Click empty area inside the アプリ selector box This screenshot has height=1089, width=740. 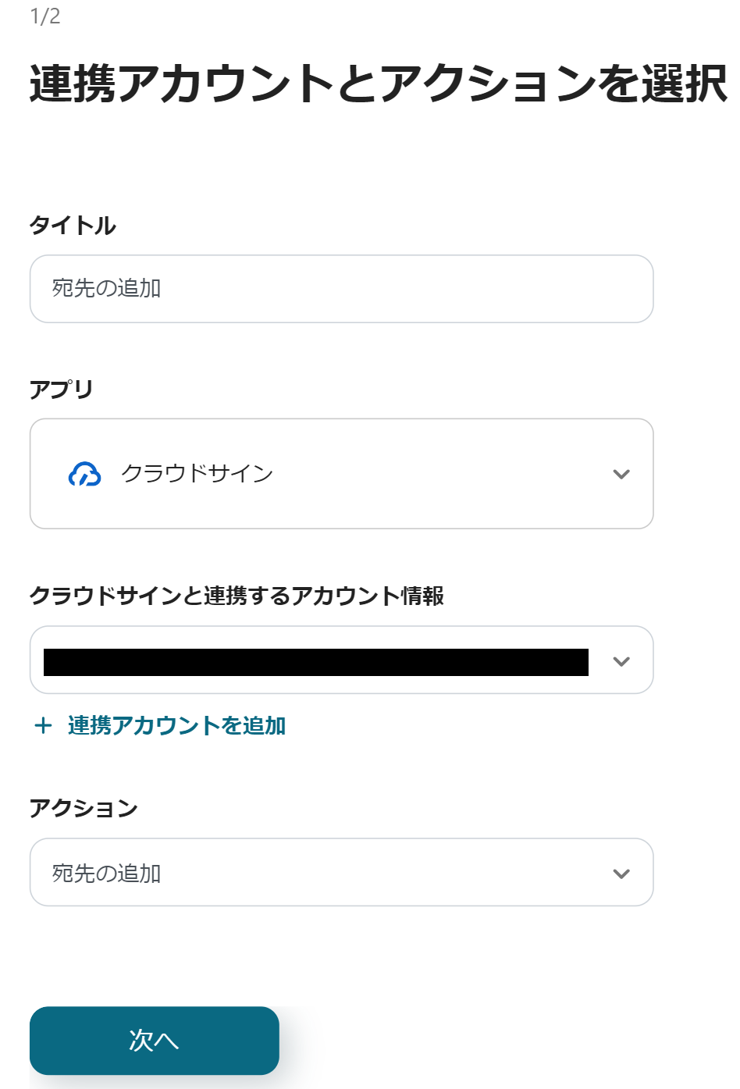pos(437,474)
